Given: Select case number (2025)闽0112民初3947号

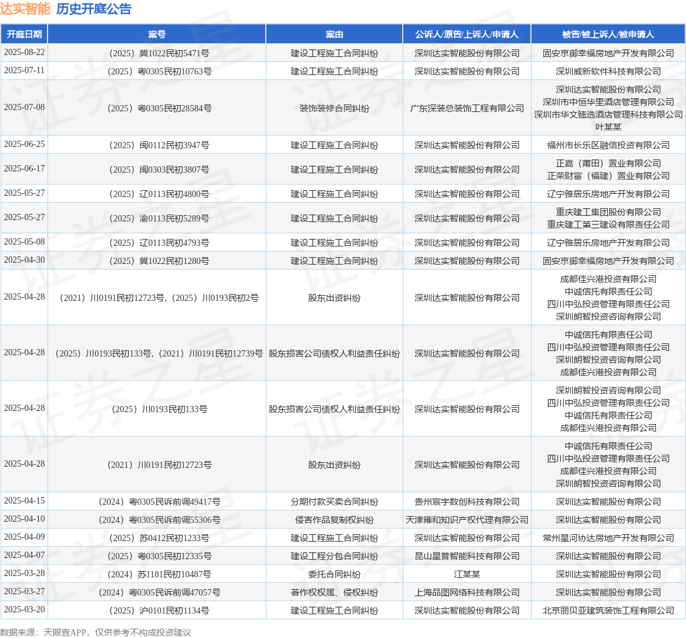Looking at the screenshot, I should click(159, 145).
